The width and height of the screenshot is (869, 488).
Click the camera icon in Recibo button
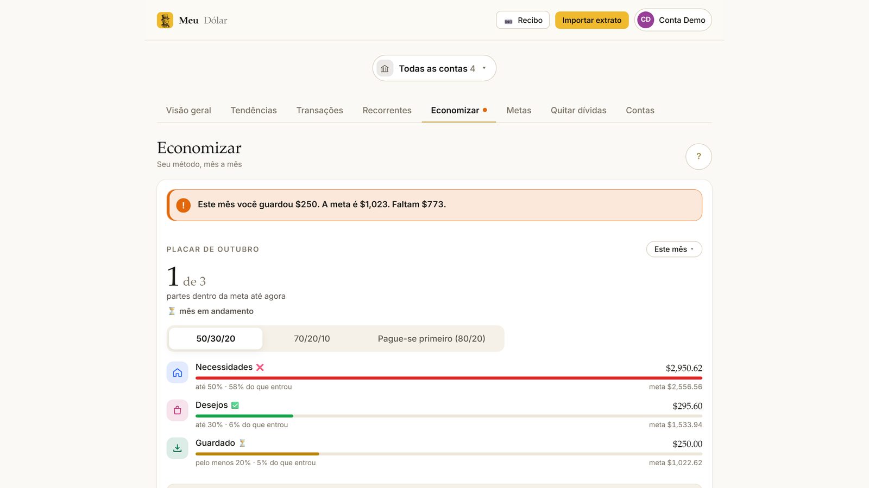(x=508, y=21)
